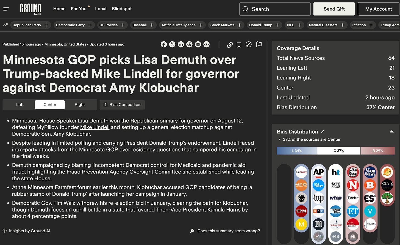The image size is (400, 245).
Task: Open the NPR source icon
Action: [x=318, y=211]
